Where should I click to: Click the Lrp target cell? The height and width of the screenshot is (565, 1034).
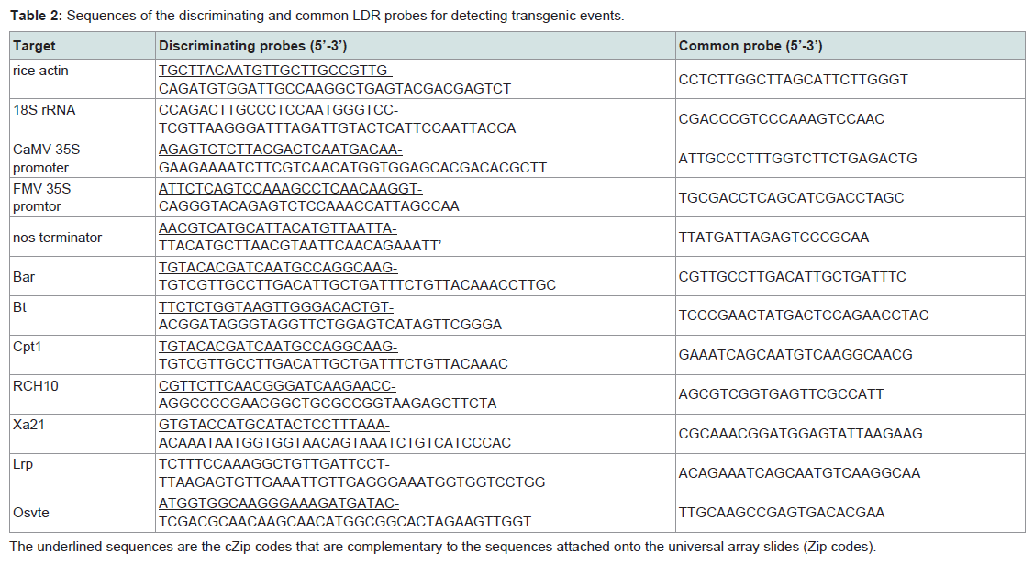[x=83, y=472]
